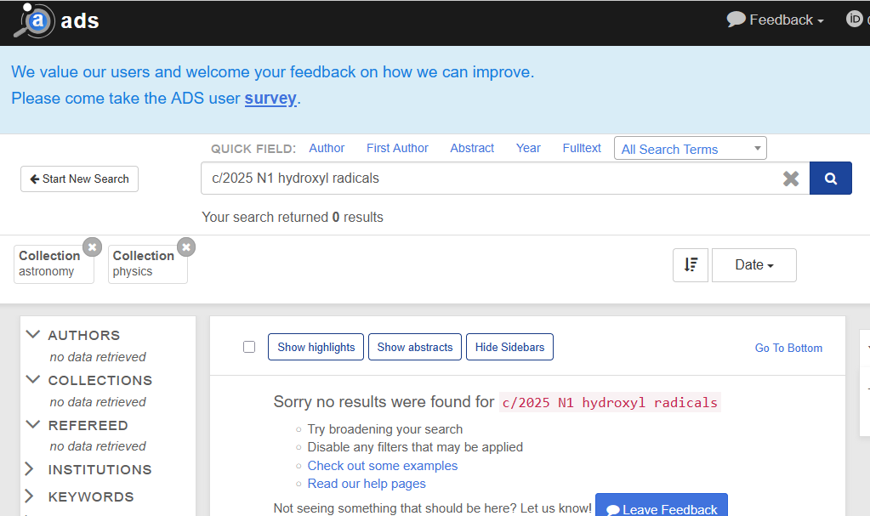This screenshot has height=516, width=870.
Task: Click 'Your search returned 0 results' text
Action: 293,217
